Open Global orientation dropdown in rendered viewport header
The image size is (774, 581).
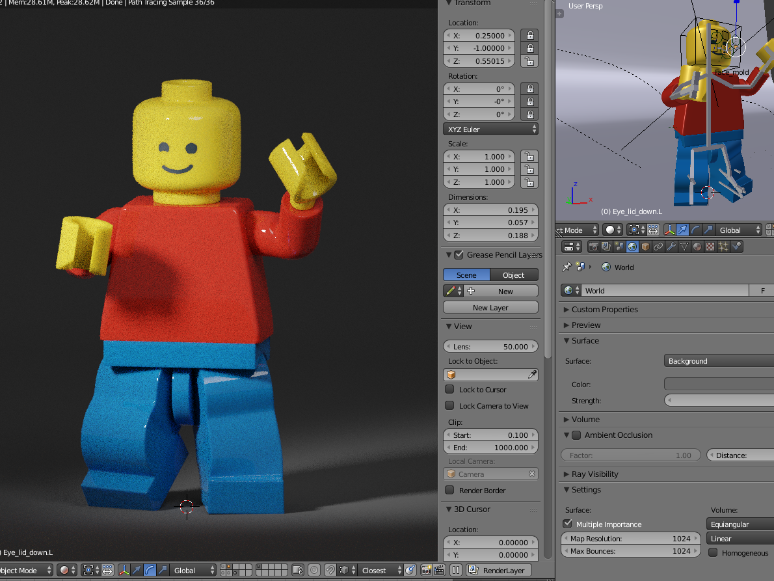coord(193,570)
